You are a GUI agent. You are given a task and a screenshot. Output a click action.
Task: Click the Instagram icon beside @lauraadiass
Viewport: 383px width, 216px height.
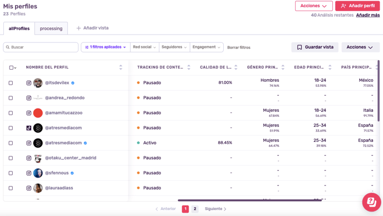click(29, 188)
